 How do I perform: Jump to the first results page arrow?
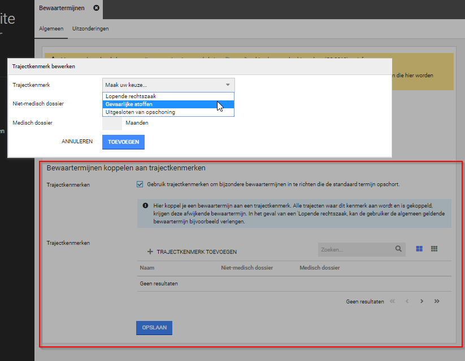coord(392,301)
